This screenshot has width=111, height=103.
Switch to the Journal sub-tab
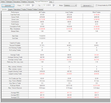41,9
